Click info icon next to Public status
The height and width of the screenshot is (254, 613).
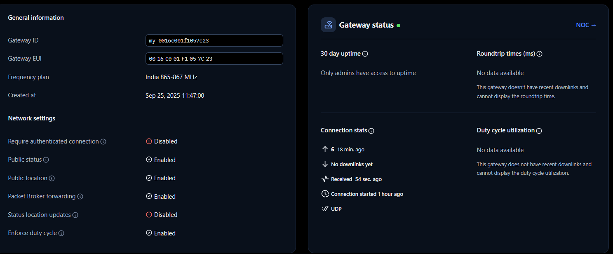point(46,160)
